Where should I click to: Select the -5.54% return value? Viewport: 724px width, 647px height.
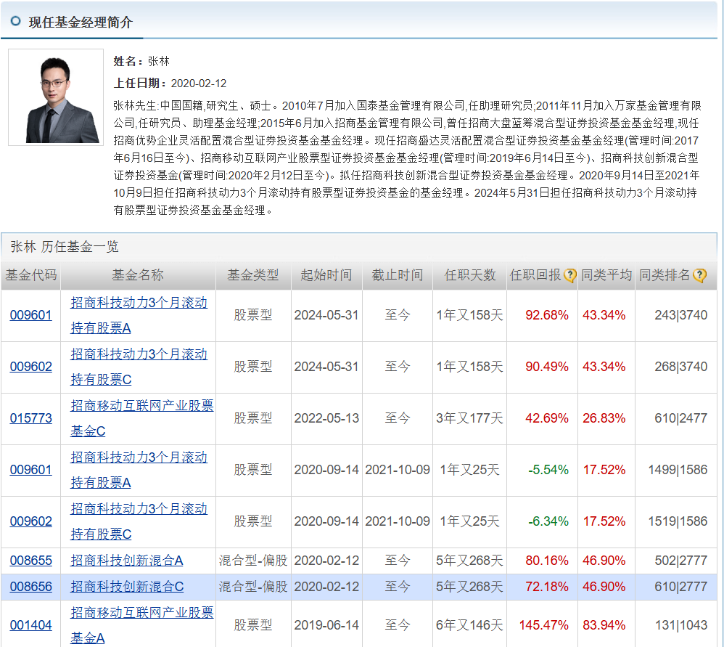pos(548,471)
